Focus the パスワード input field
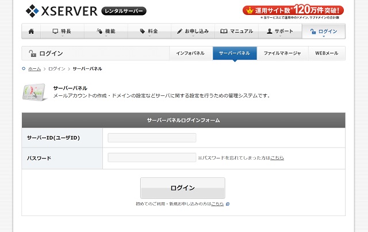Image resolution: width=368 pixels, height=232 pixels. click(x=152, y=157)
